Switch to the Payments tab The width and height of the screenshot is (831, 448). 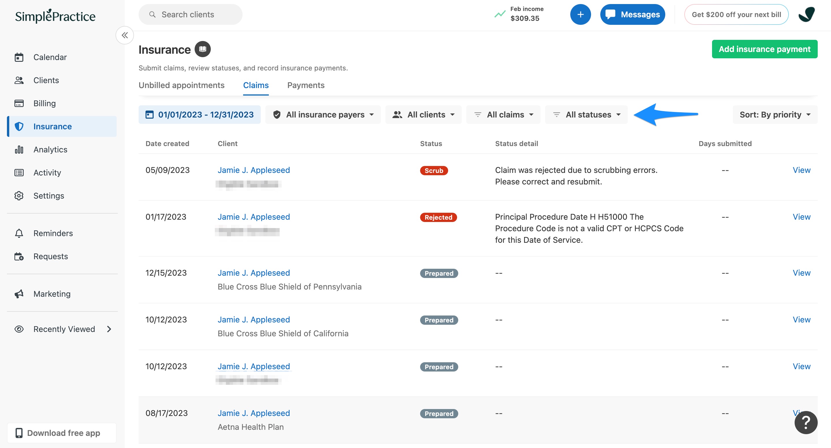[306, 85]
